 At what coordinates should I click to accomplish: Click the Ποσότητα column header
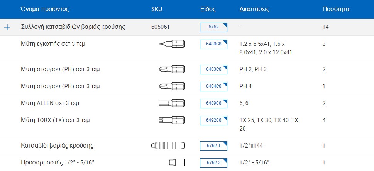click(x=336, y=9)
